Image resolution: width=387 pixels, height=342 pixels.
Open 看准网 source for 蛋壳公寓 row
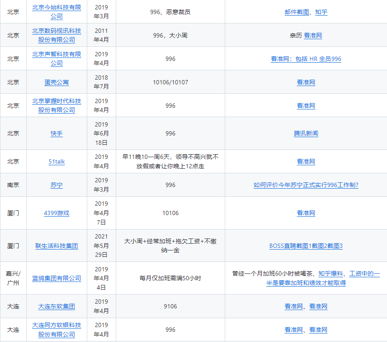[306, 82]
